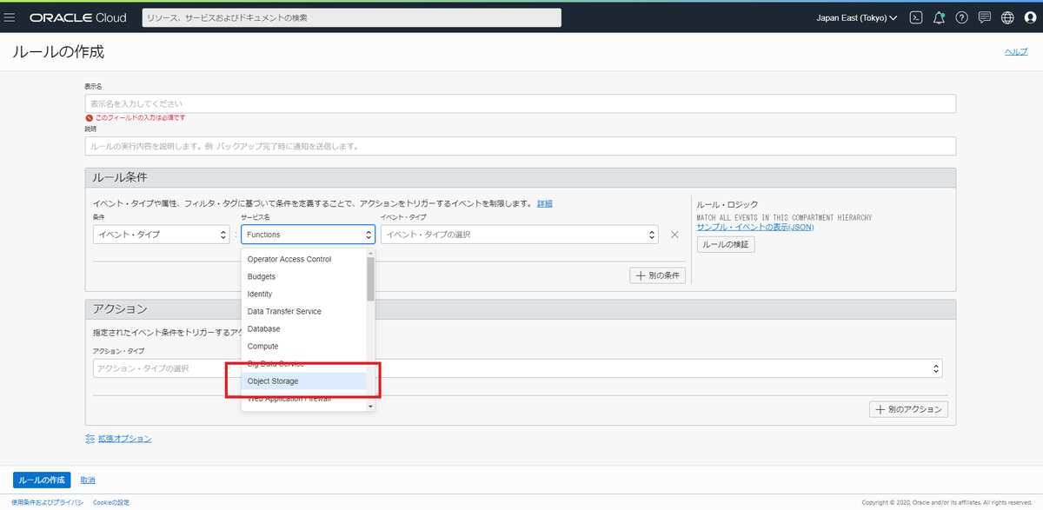Click scrollbar down arrow in service list
1043x510 pixels.
click(x=370, y=406)
